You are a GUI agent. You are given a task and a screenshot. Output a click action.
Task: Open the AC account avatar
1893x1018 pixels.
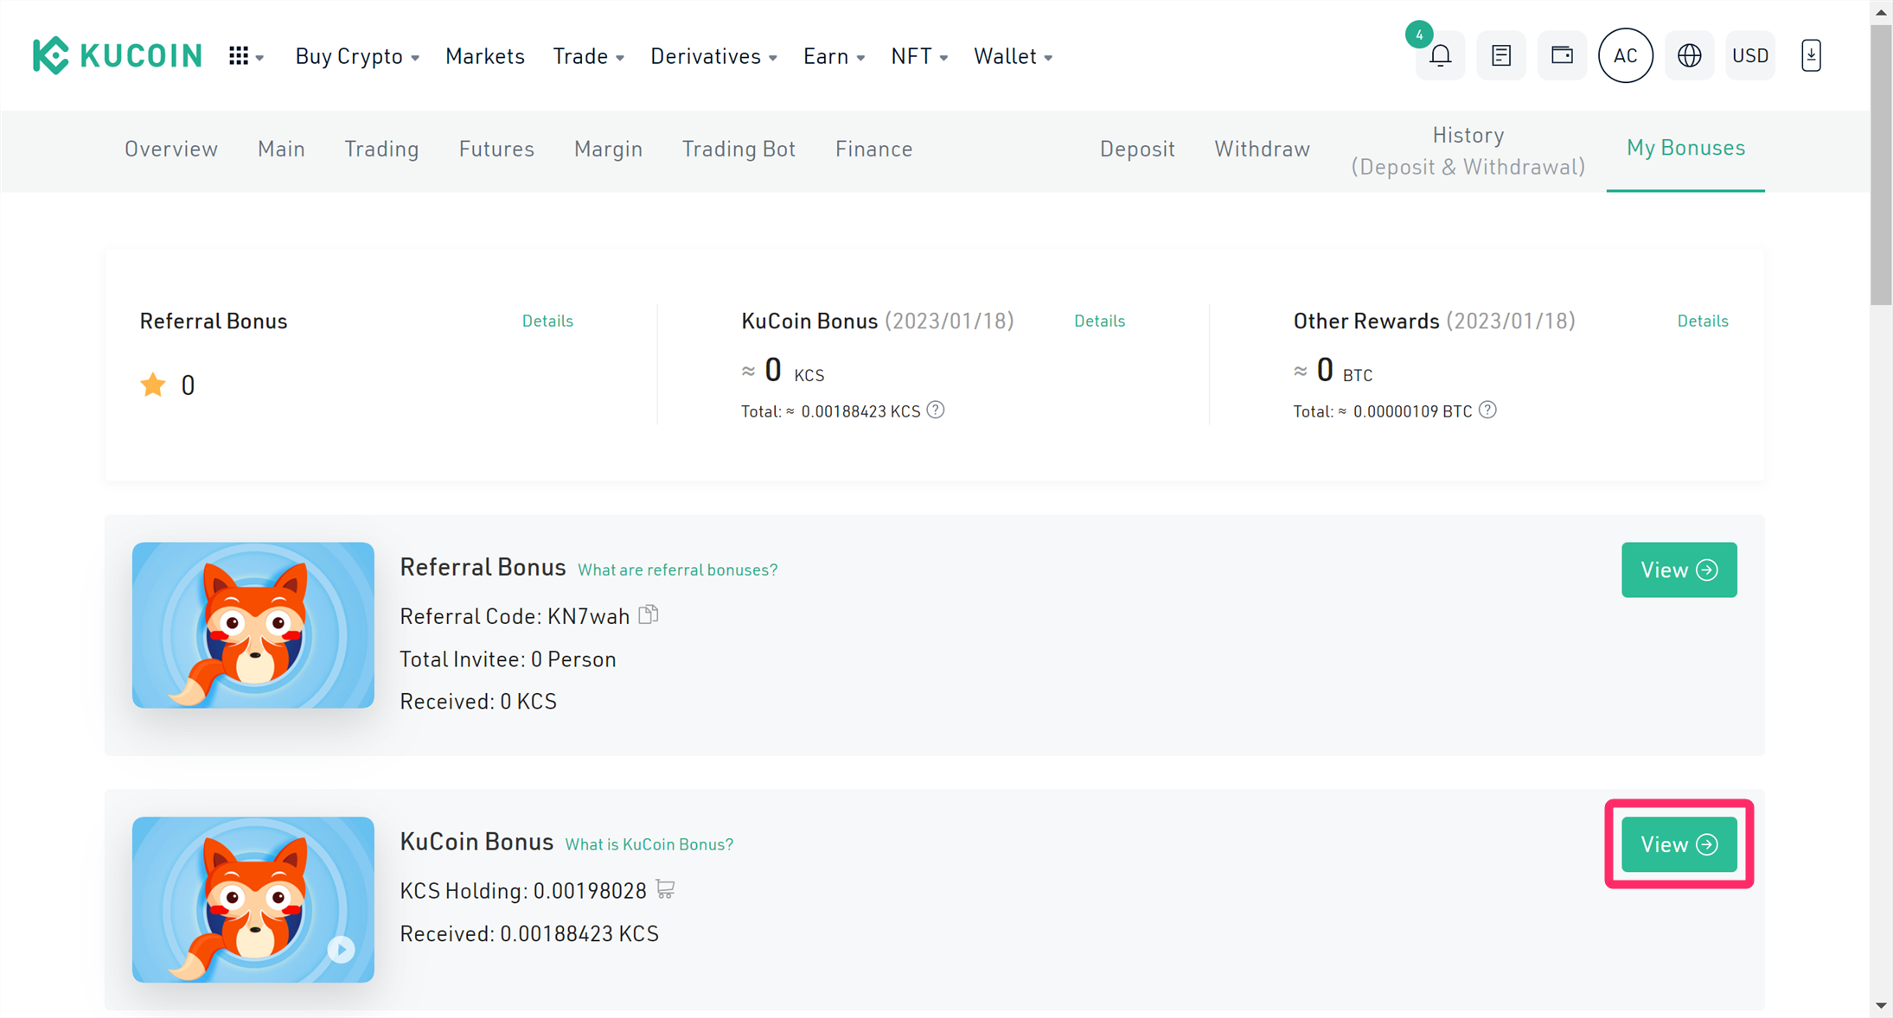click(1626, 56)
